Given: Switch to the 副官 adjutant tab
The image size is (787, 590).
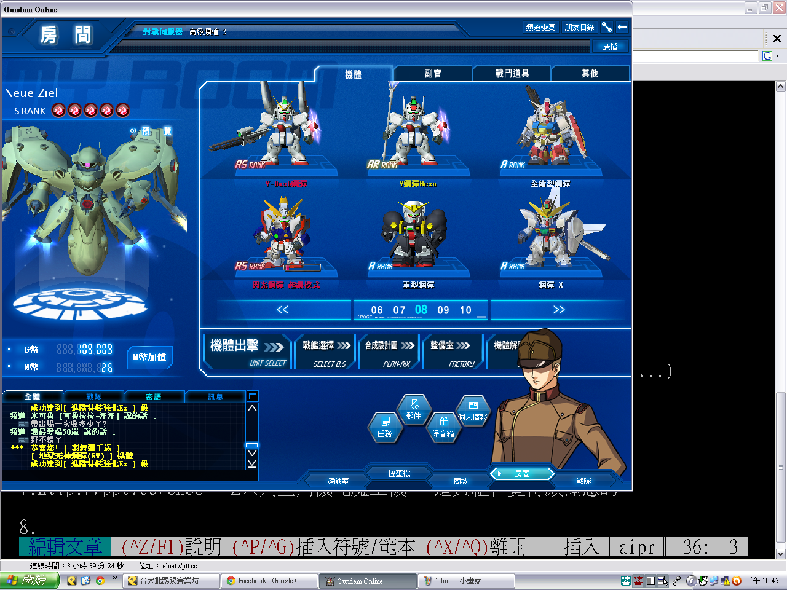Looking at the screenshot, I should point(433,74).
